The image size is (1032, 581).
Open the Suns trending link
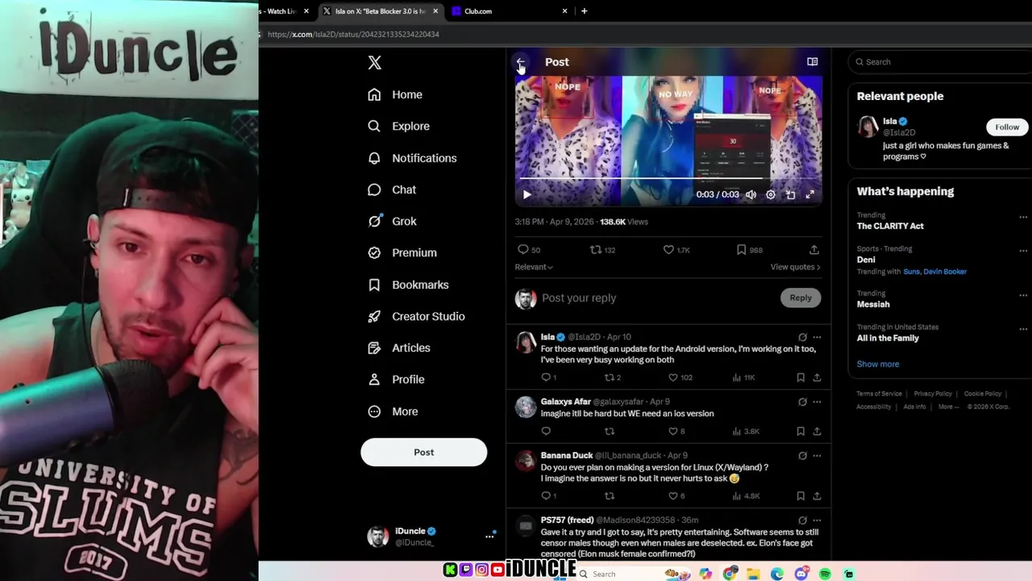[x=912, y=272]
